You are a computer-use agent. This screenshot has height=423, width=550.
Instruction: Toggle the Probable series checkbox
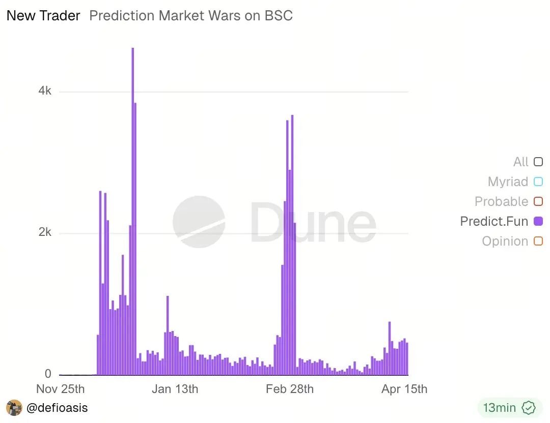point(538,202)
